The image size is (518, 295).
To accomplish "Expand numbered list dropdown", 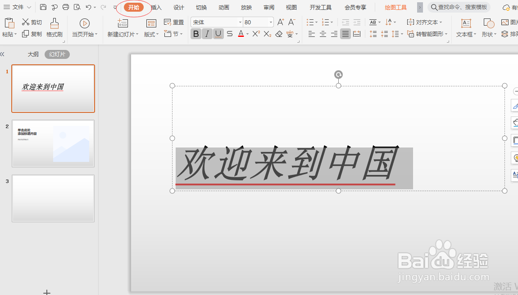I will (x=332, y=22).
